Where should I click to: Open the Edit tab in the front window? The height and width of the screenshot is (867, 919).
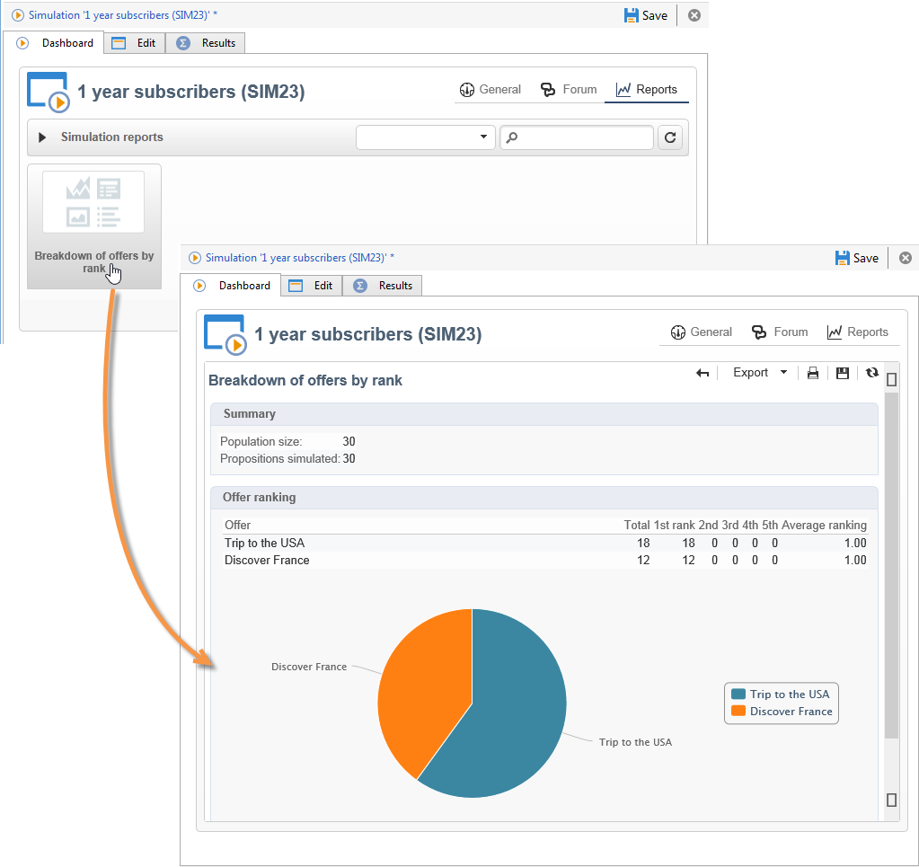tap(312, 286)
